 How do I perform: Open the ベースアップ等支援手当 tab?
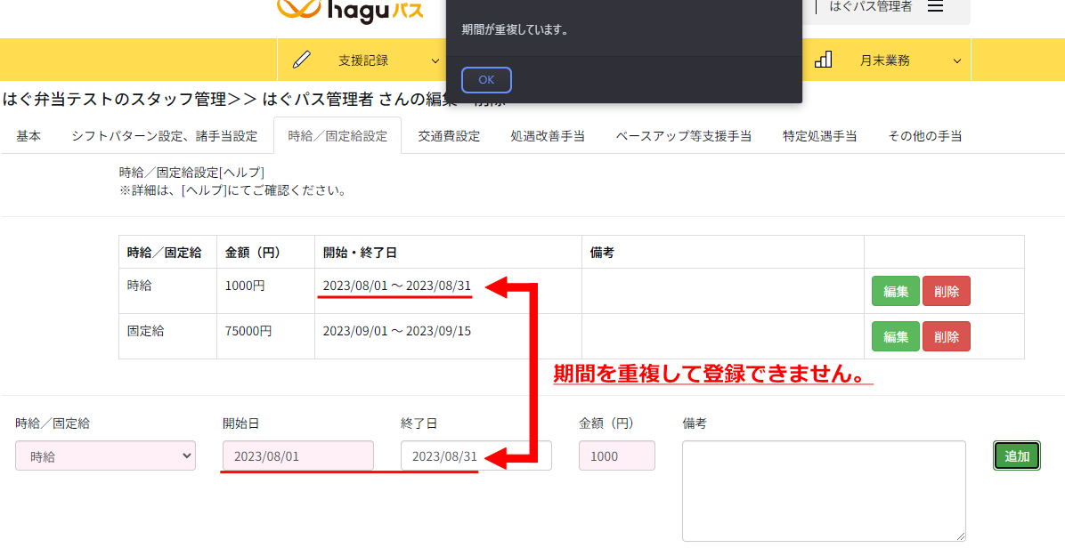[x=683, y=136]
